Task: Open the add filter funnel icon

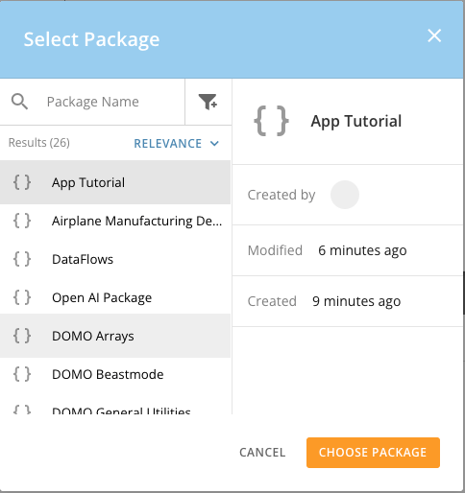Action: click(x=208, y=102)
